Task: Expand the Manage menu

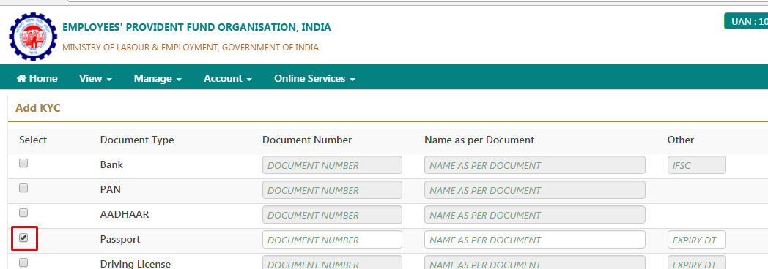Action: point(158,78)
